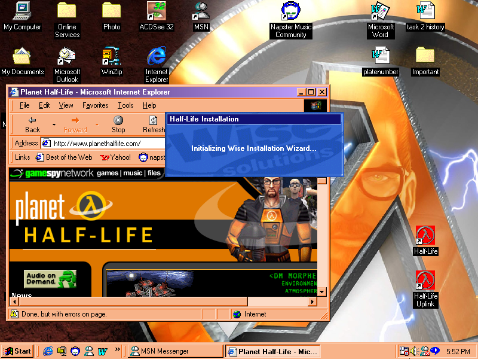Click the page error warning icon in status bar
This screenshot has height=359, width=478.
click(x=14, y=314)
